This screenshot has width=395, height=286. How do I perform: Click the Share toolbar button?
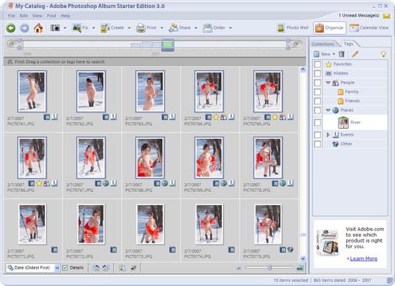coord(180,28)
